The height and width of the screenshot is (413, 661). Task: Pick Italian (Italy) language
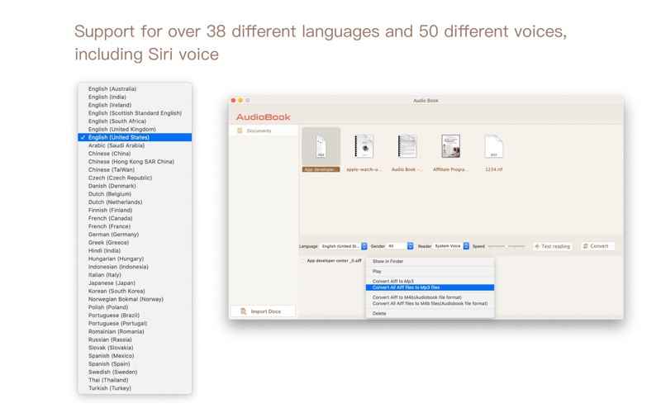click(135, 275)
